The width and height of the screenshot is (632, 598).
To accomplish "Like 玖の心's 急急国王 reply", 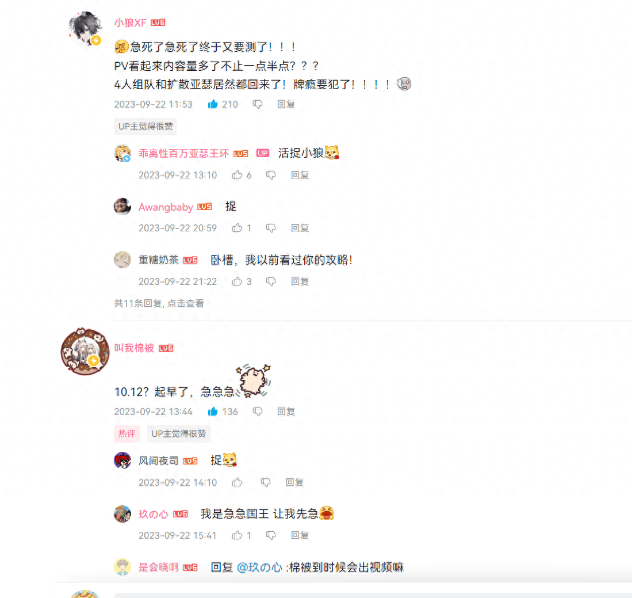I will point(237,535).
